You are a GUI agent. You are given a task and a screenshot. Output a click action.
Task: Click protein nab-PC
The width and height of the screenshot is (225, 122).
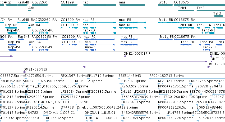click(99, 39)
